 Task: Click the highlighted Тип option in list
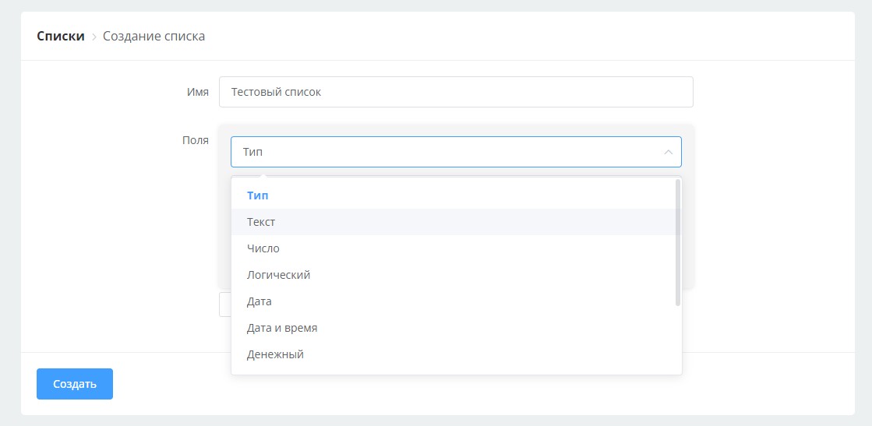(x=257, y=195)
